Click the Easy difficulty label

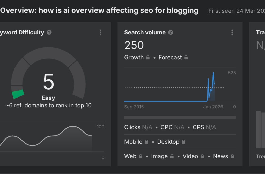(48, 98)
